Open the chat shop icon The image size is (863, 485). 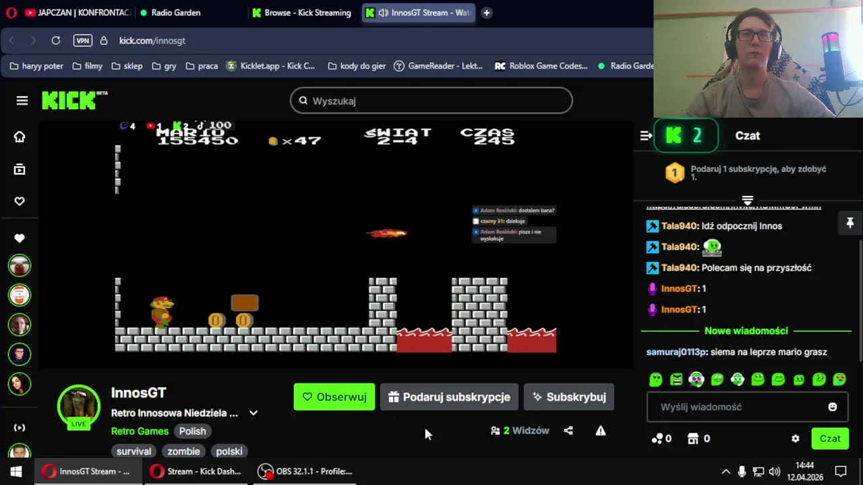tap(692, 439)
